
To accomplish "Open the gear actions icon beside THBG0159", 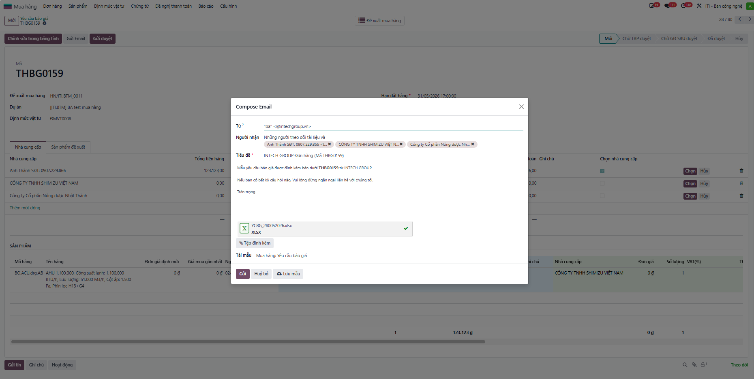I will pos(45,23).
